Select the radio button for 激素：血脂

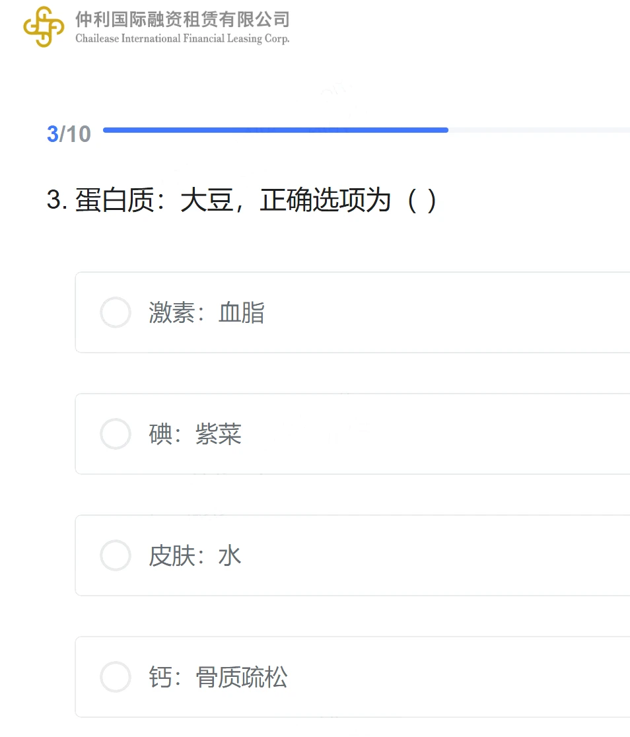[x=115, y=312]
